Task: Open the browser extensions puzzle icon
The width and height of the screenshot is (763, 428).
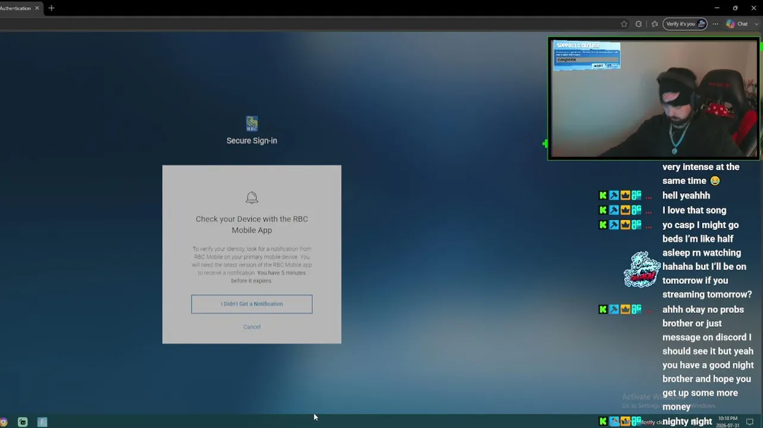Action: coord(639,24)
